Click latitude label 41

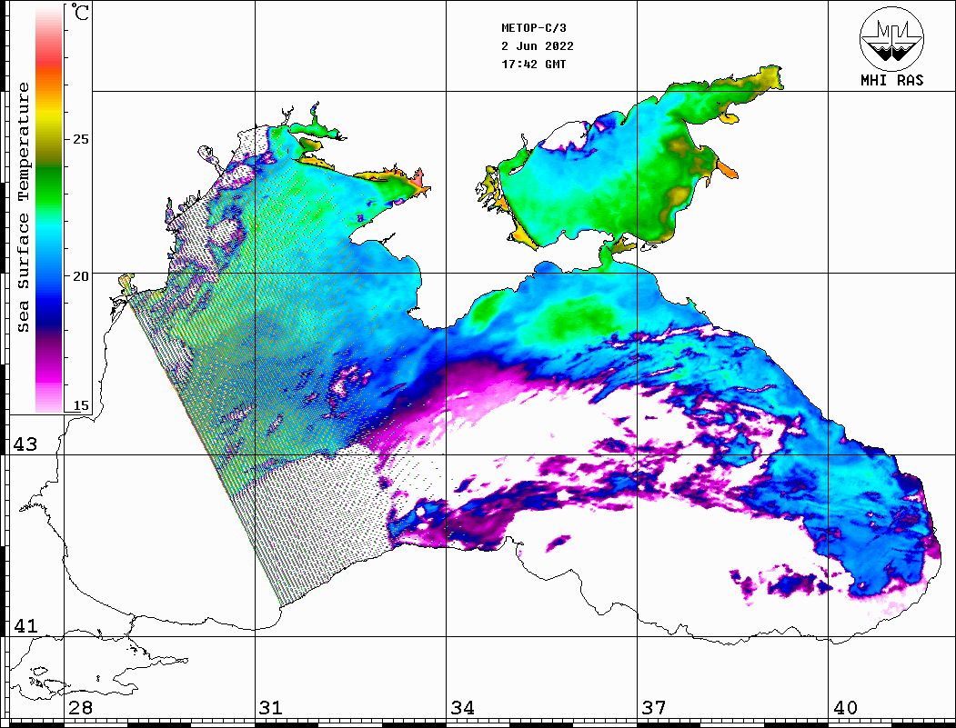click(x=25, y=626)
